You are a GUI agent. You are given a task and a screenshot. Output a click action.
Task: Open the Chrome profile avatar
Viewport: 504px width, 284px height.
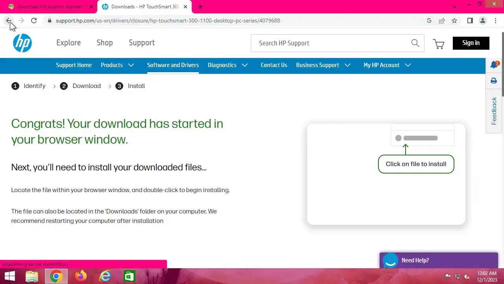click(483, 21)
